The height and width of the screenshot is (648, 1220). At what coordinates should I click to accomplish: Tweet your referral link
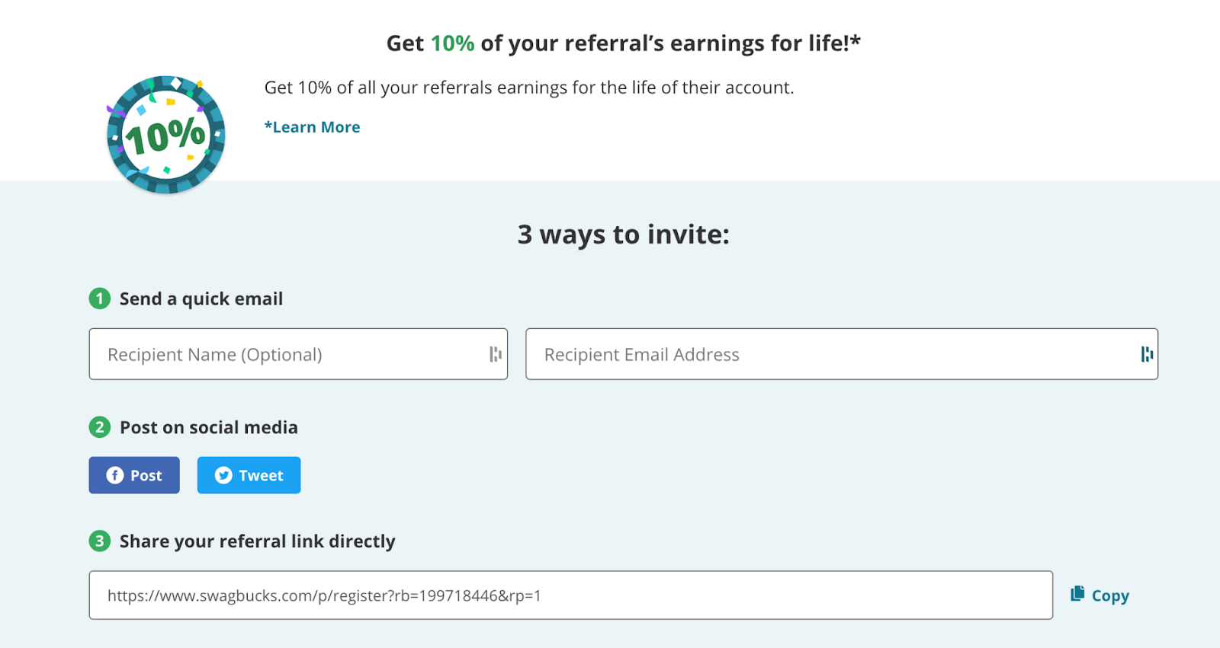tap(249, 474)
